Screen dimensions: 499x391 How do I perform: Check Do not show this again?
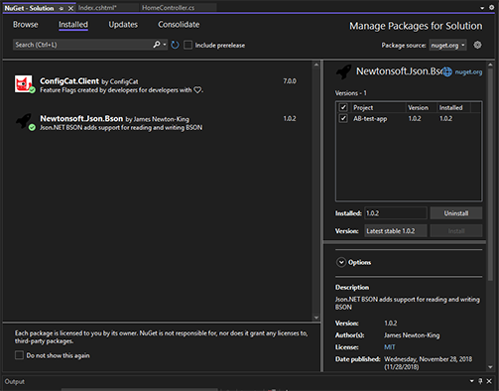click(x=19, y=355)
